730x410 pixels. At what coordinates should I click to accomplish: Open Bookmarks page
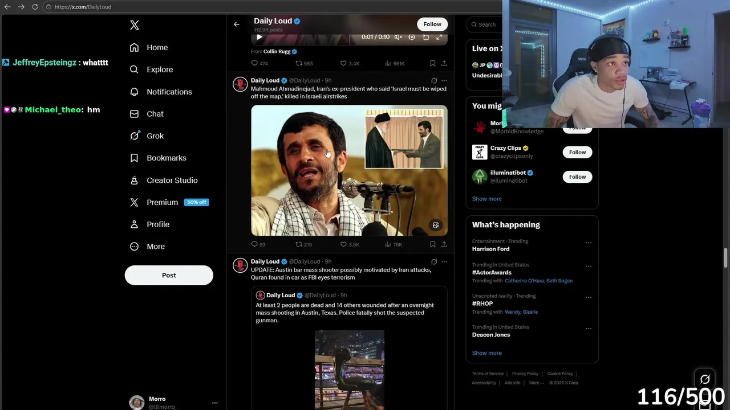158,158
